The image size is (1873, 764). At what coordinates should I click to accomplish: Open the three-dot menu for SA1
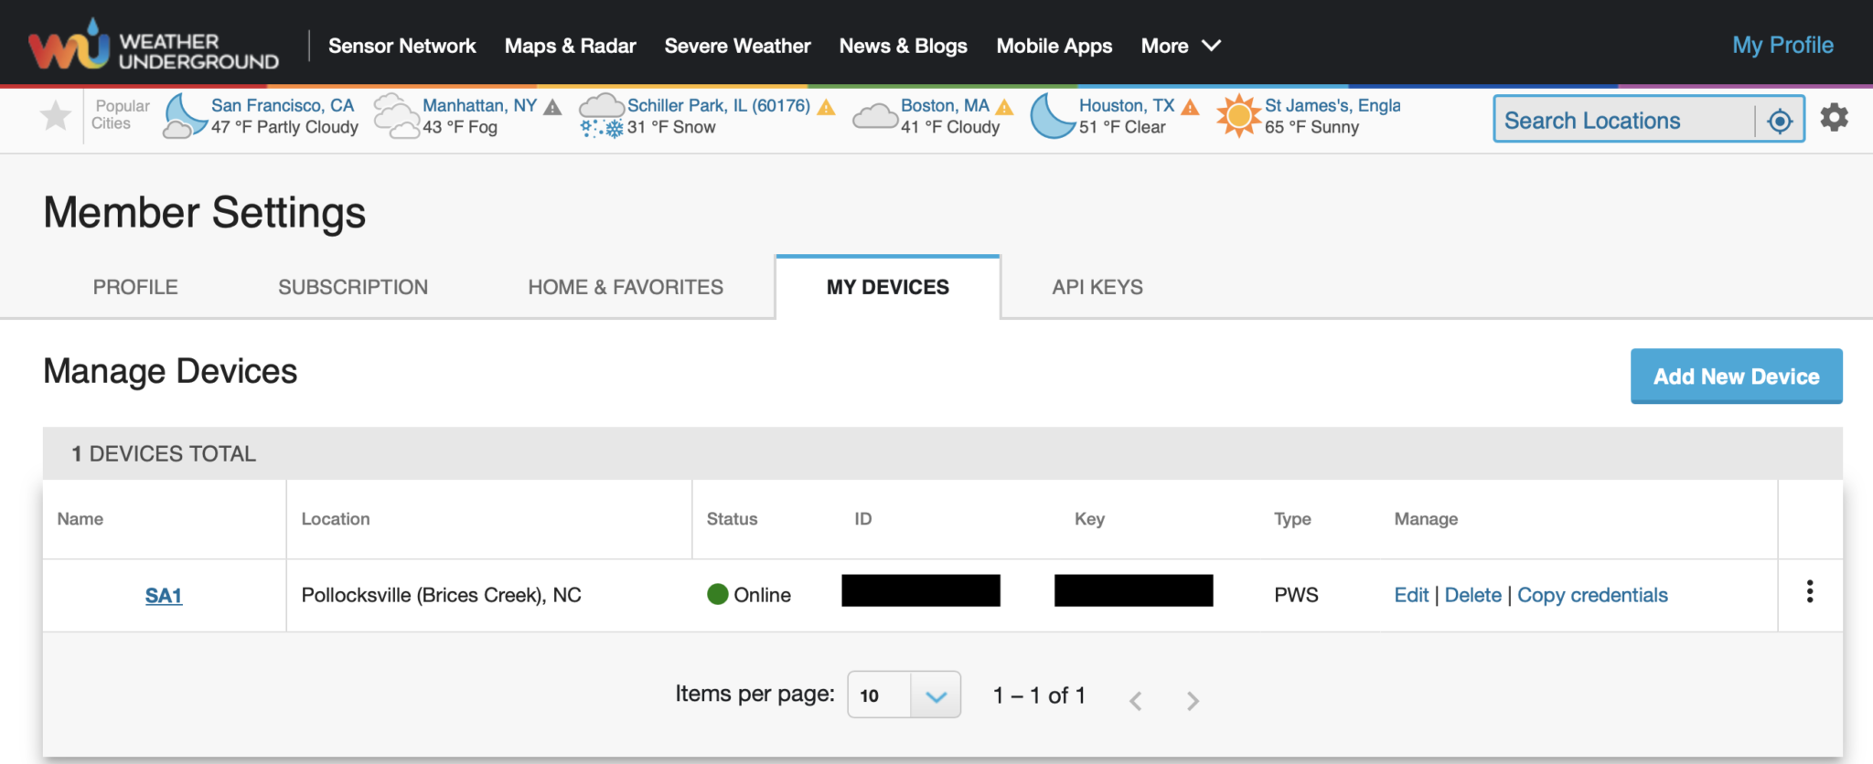click(1809, 592)
